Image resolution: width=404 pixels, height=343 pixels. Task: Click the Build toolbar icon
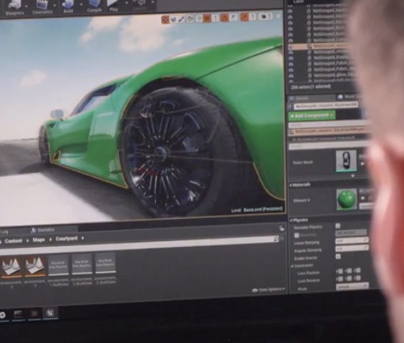pyautogui.click(x=68, y=6)
